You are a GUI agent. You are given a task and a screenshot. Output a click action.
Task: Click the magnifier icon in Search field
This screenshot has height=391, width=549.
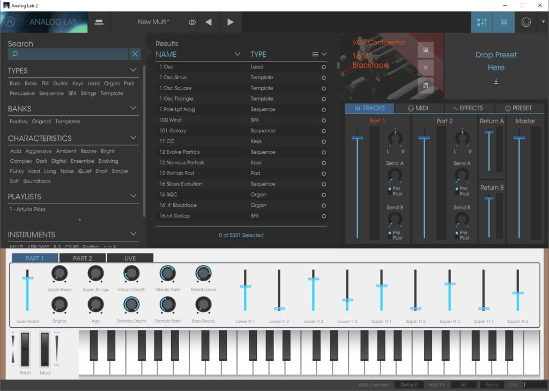pyautogui.click(x=15, y=54)
